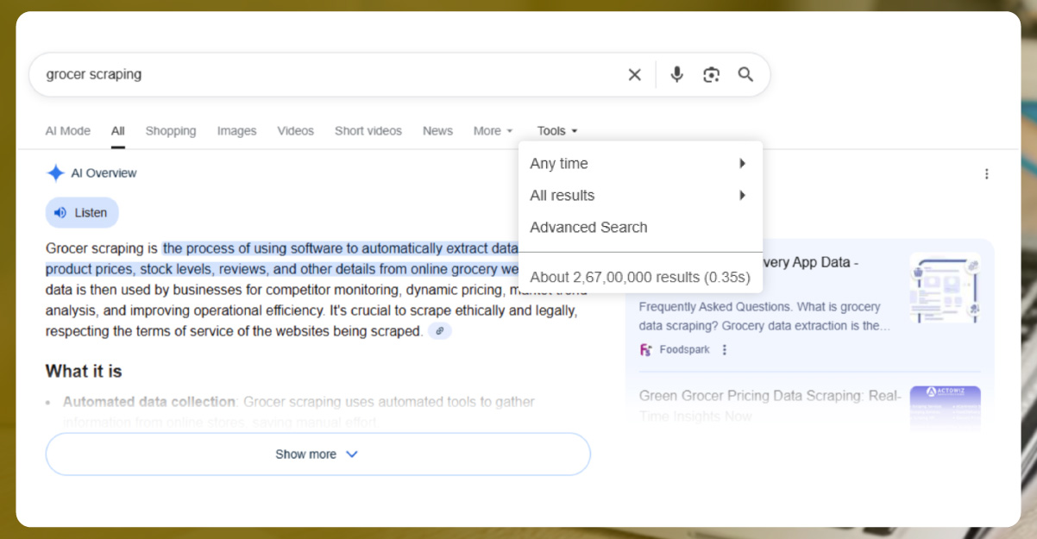Viewport: 1037px width, 539px height.
Task: Switch to the Images tab
Action: pos(236,131)
